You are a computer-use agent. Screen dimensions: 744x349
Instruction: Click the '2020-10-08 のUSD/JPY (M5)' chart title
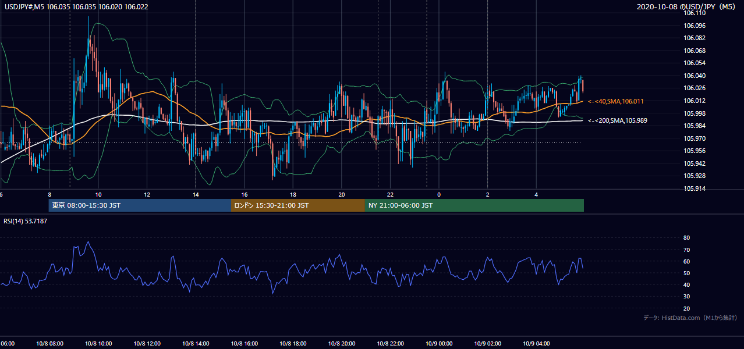686,7
